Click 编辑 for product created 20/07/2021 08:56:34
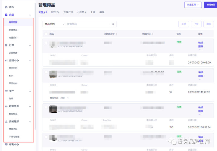Viewport: 217px width, 151px height. tap(201, 107)
